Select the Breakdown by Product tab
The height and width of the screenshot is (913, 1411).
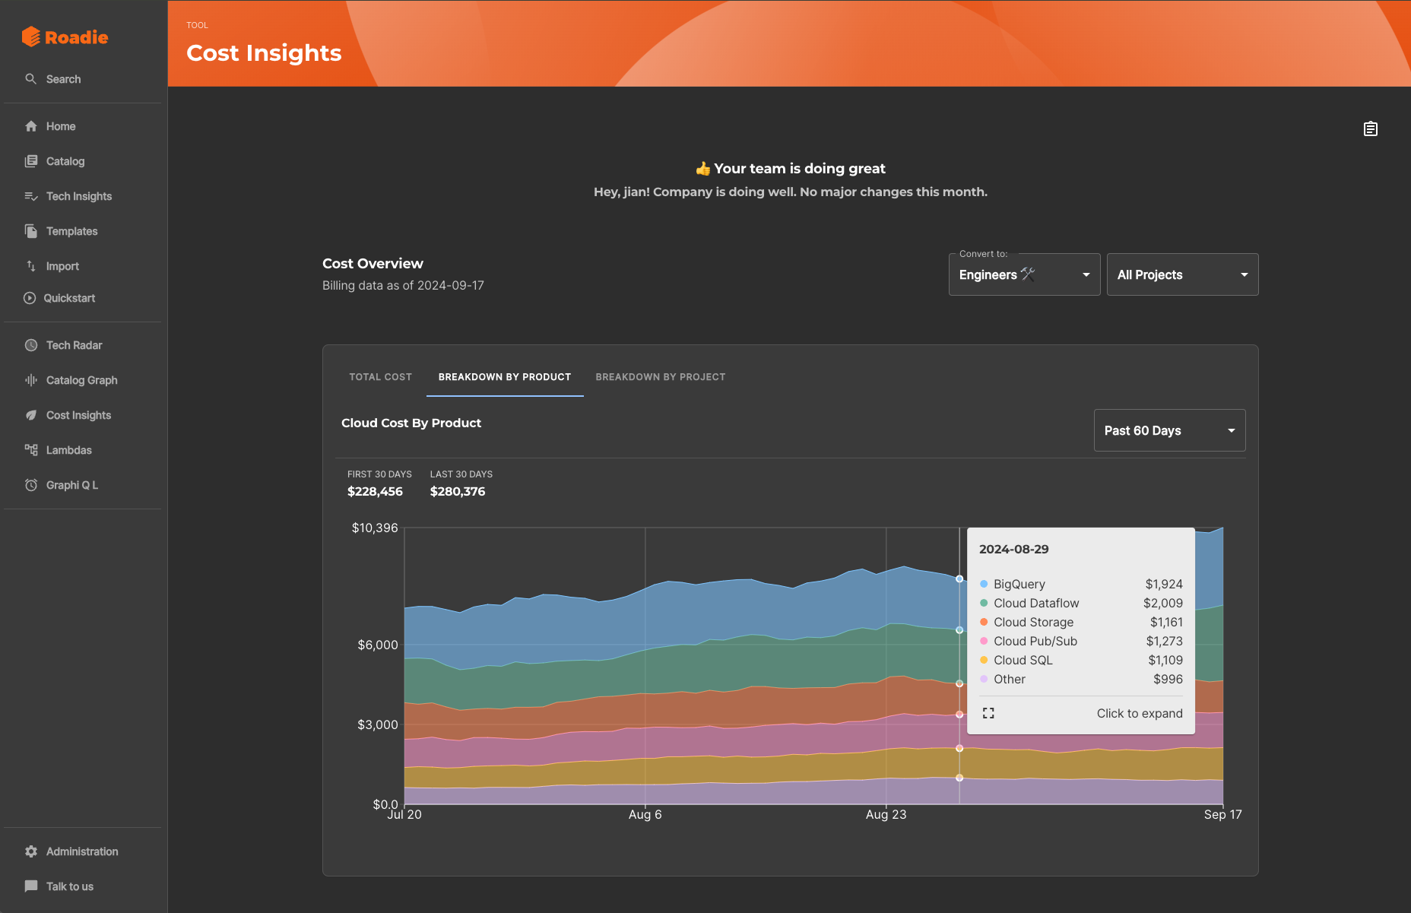point(505,377)
